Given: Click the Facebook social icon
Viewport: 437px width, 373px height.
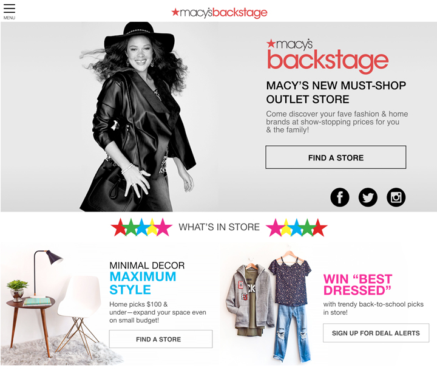Looking at the screenshot, I should click(x=340, y=197).
